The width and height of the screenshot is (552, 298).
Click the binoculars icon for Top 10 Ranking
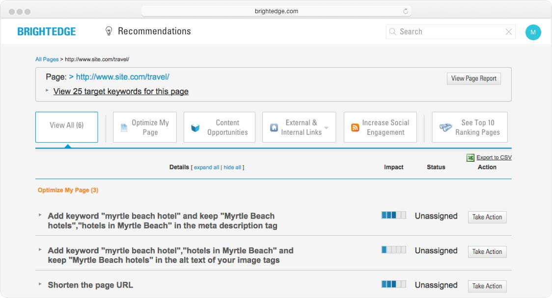click(x=445, y=127)
